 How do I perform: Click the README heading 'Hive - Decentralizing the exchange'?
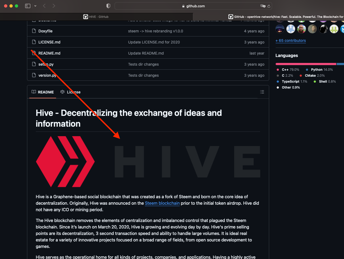[x=129, y=118]
